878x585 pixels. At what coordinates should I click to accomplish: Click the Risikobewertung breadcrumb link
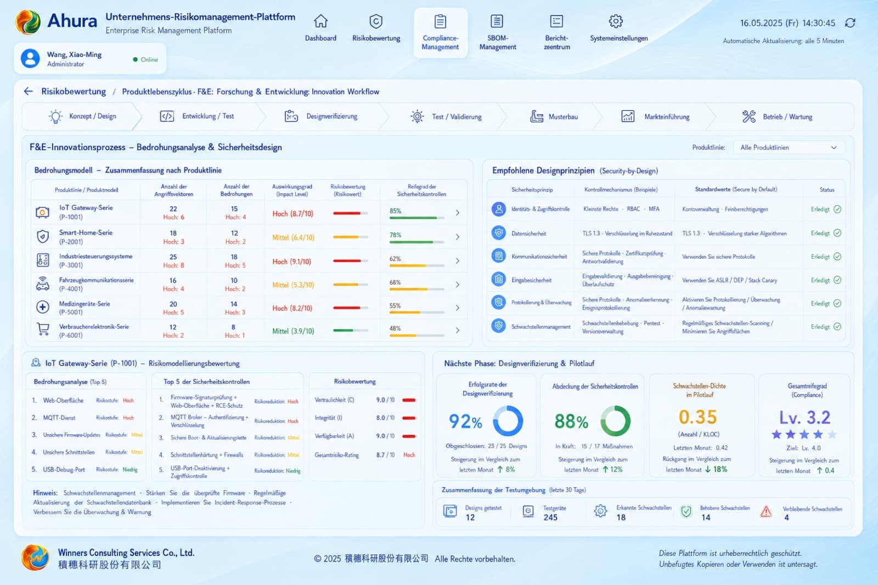click(74, 92)
